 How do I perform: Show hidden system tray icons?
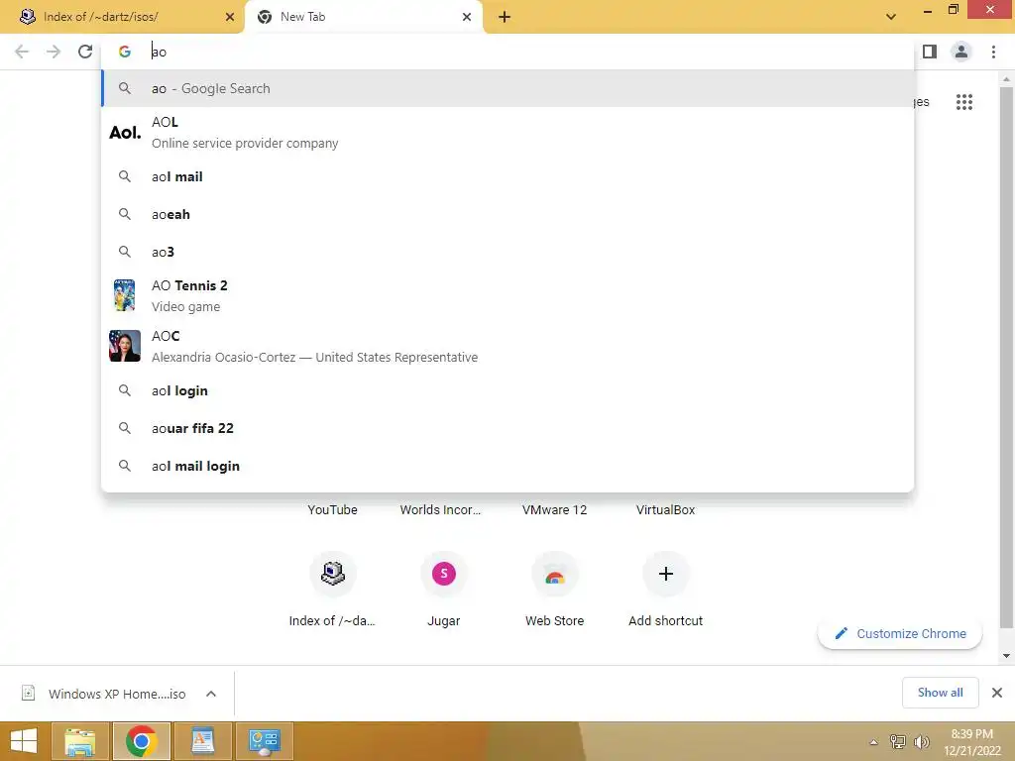(873, 742)
